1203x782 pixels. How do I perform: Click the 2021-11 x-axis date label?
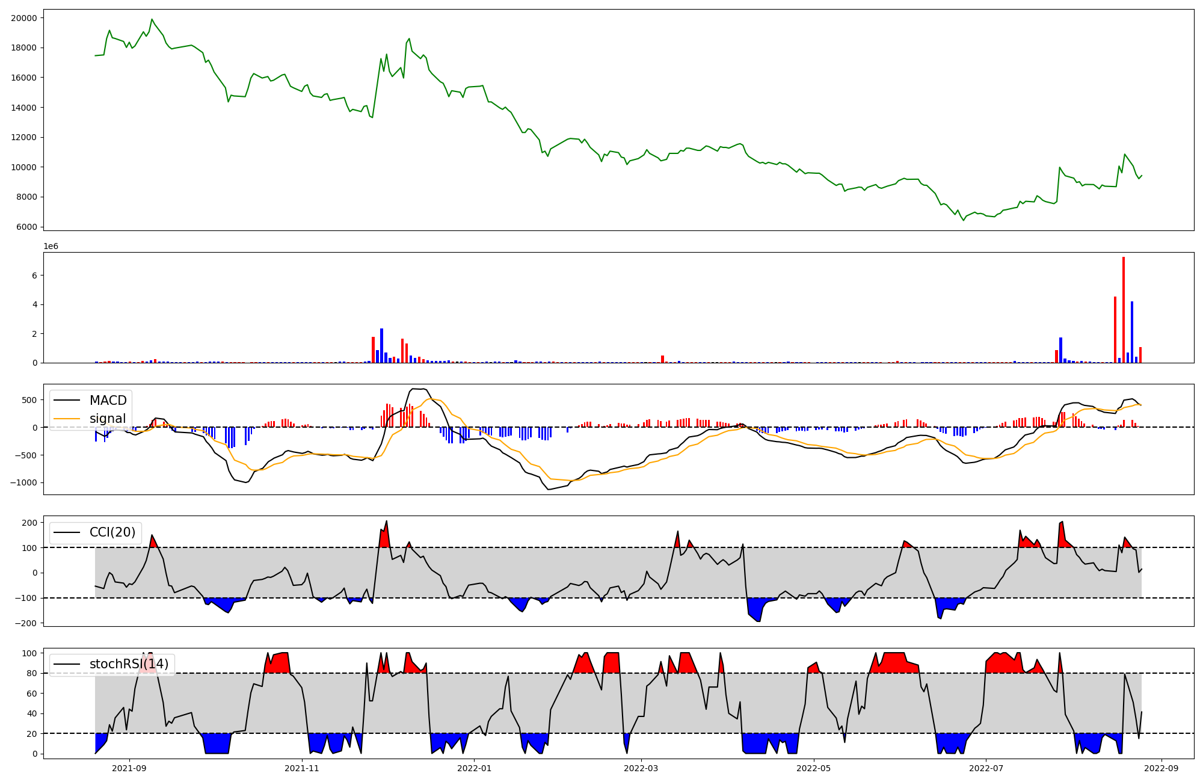(x=301, y=768)
